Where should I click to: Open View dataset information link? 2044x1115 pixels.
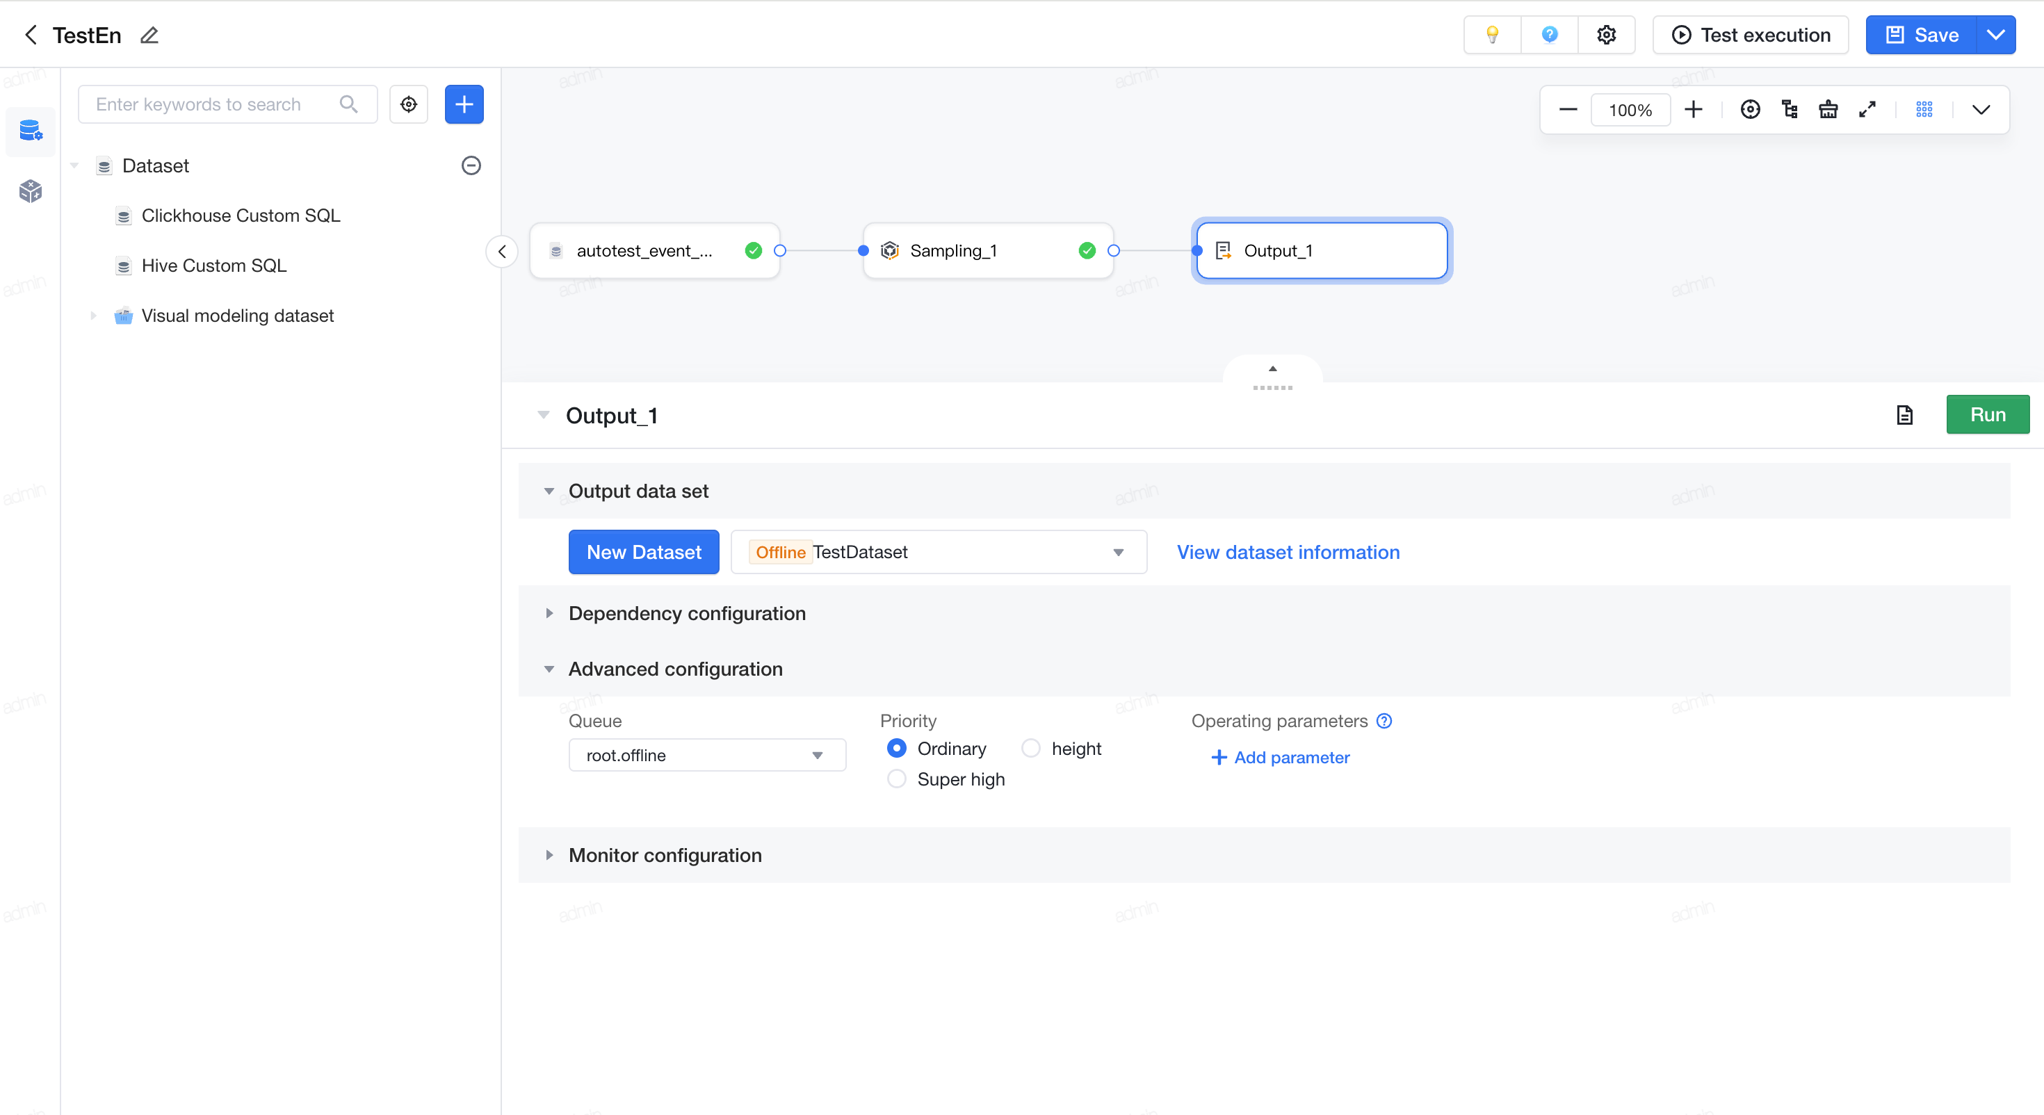pos(1288,553)
